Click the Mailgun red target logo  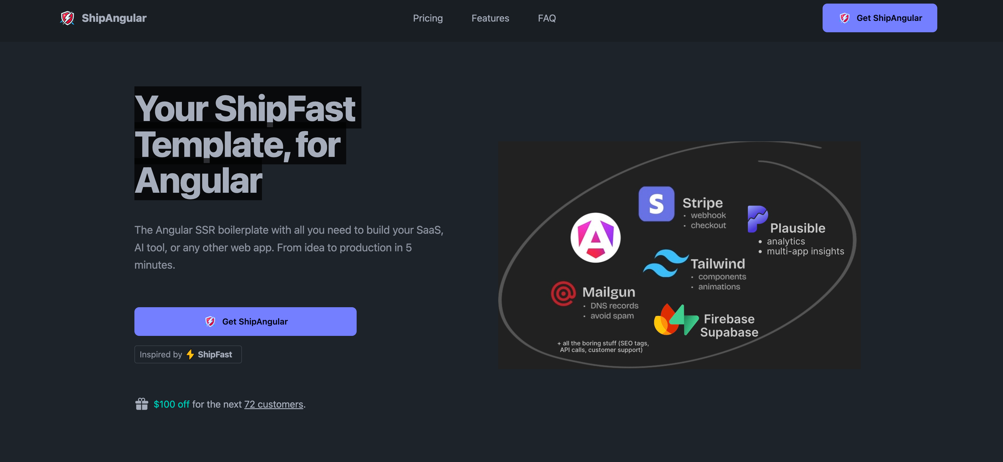pyautogui.click(x=563, y=294)
